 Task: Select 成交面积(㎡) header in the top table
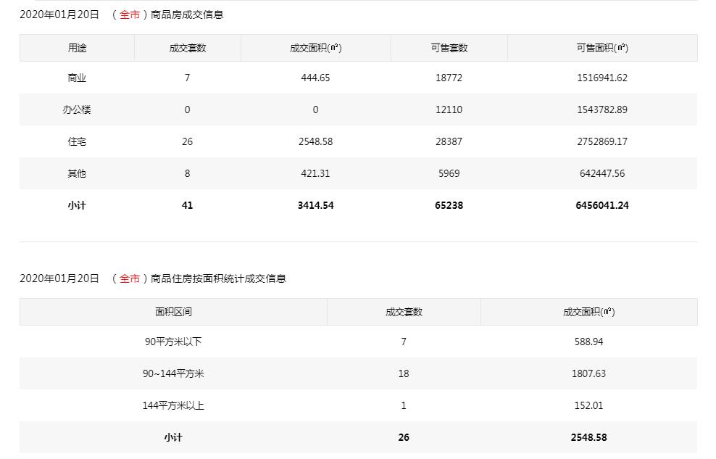[315, 48]
